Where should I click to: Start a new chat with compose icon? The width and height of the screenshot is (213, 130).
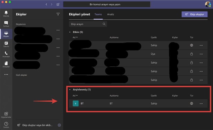point(58,4)
